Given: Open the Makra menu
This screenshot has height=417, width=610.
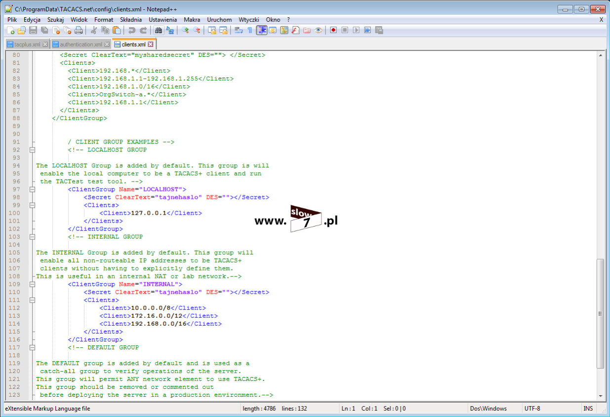Looking at the screenshot, I should pos(192,20).
